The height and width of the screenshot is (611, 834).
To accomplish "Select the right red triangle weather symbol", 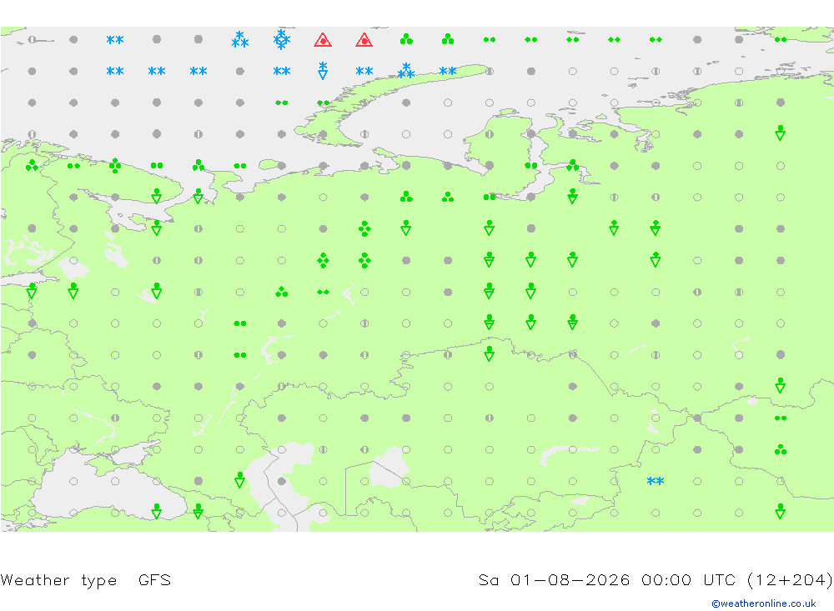I will coord(364,40).
